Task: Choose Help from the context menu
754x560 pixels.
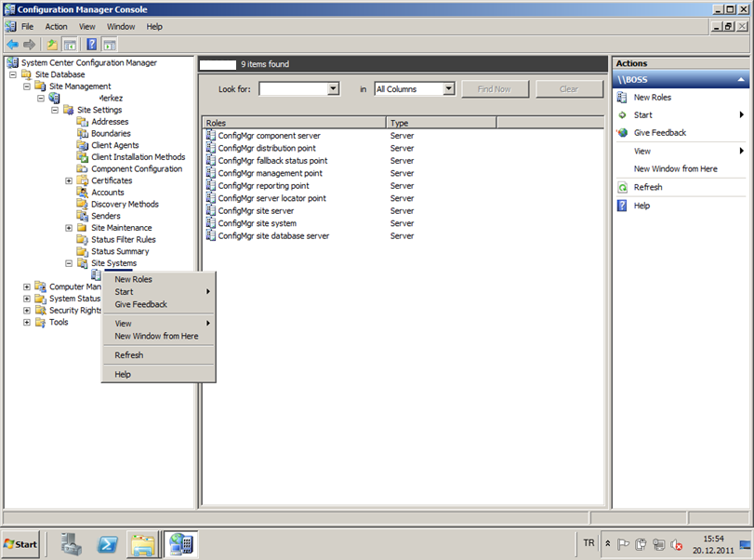Action: coord(158,374)
